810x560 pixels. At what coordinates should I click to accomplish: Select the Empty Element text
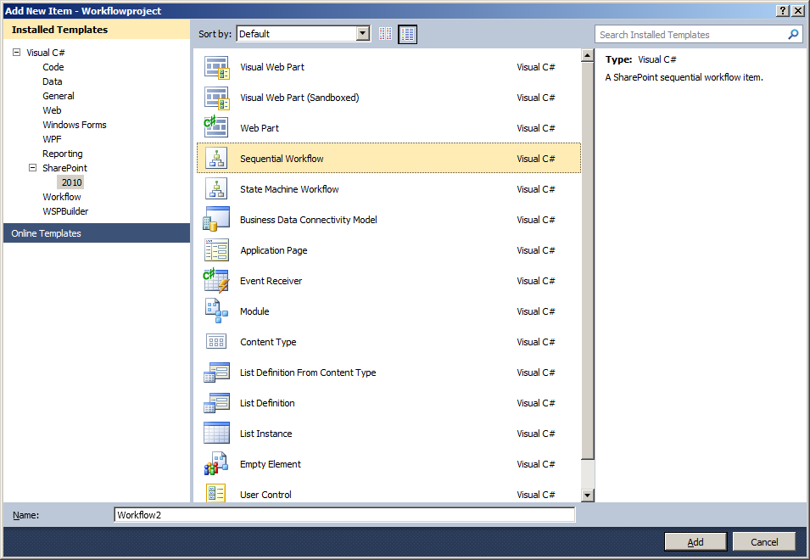click(x=271, y=464)
